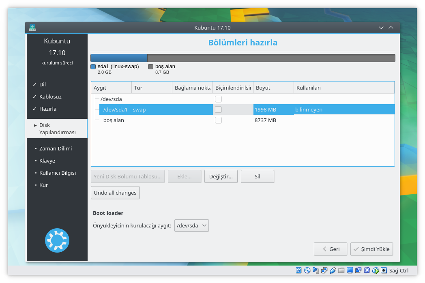Viewport: 425px width, 283px height.
Task: Toggle the format checkbox for /dev/sda1
Action: (218, 109)
